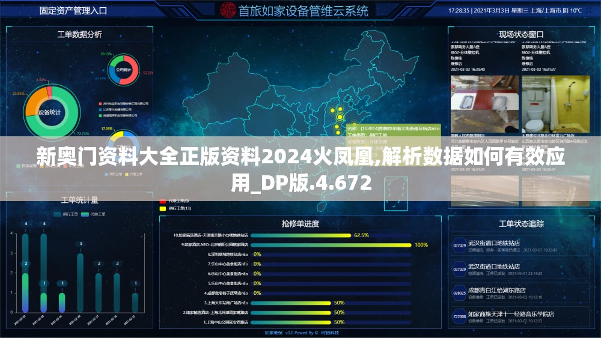Select row 8.深圳 in 抢修单进度 list
601x338 pixels.
tap(291, 254)
